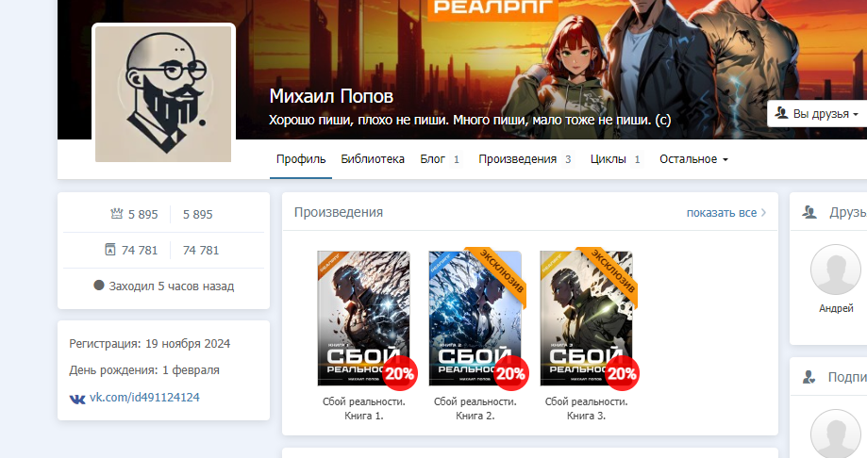This screenshot has width=867, height=458.
Task: Click the 'Хорошо пиши, плохо не пиши' status quote
Action: coord(470,120)
